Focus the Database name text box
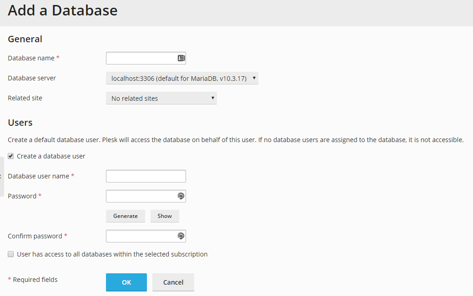The height and width of the screenshot is (296, 473). (x=141, y=58)
